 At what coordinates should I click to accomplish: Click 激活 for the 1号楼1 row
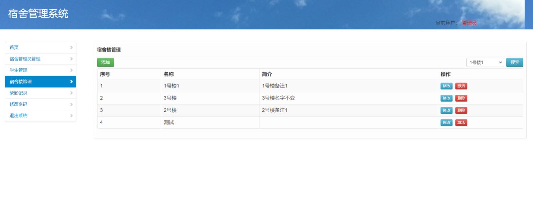(461, 86)
